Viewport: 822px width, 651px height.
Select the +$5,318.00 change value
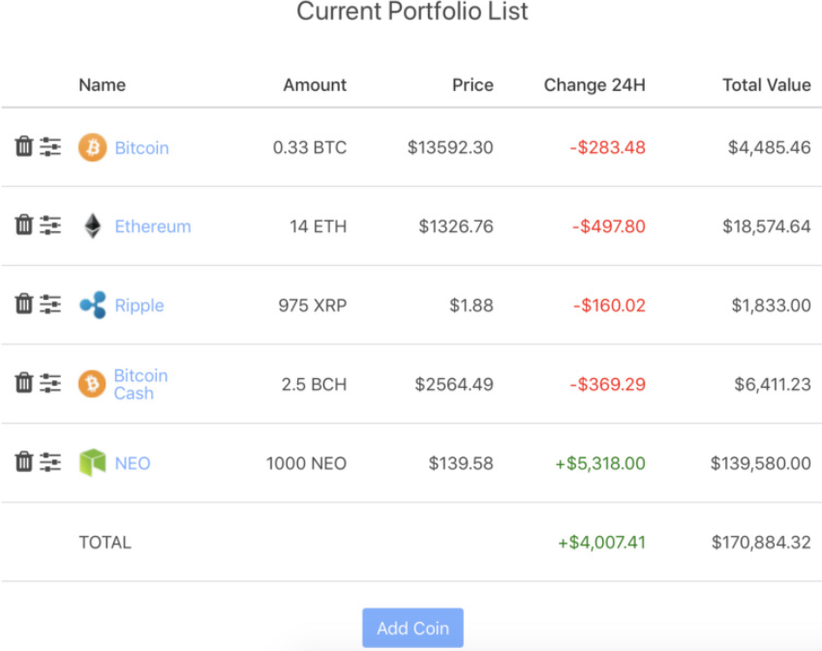point(600,463)
